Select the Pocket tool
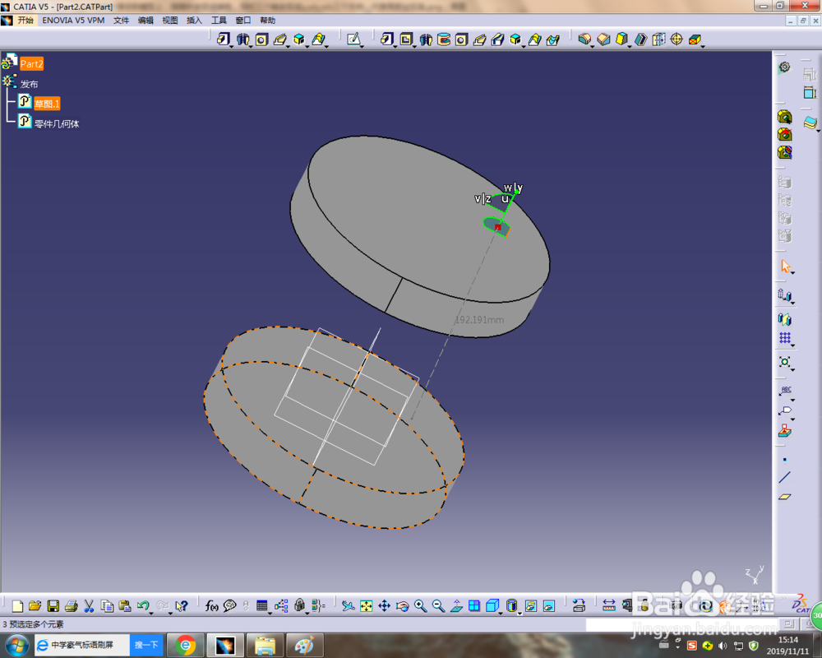This screenshot has width=822, height=658. (x=406, y=39)
